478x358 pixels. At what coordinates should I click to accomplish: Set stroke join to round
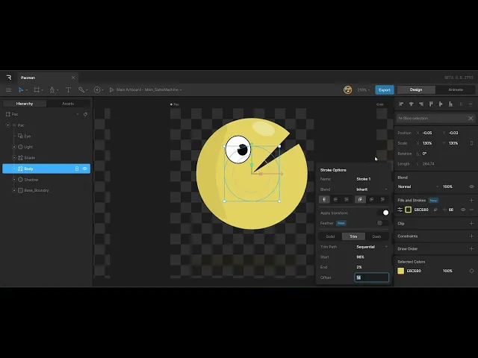371,200
